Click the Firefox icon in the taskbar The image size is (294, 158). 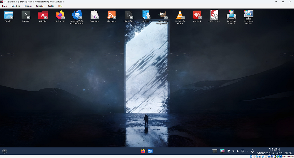[x=143, y=151]
